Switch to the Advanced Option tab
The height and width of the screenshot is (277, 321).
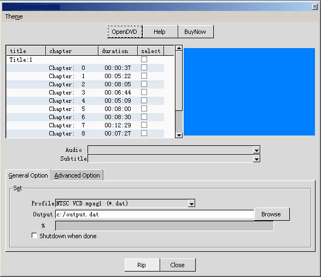[x=77, y=175]
